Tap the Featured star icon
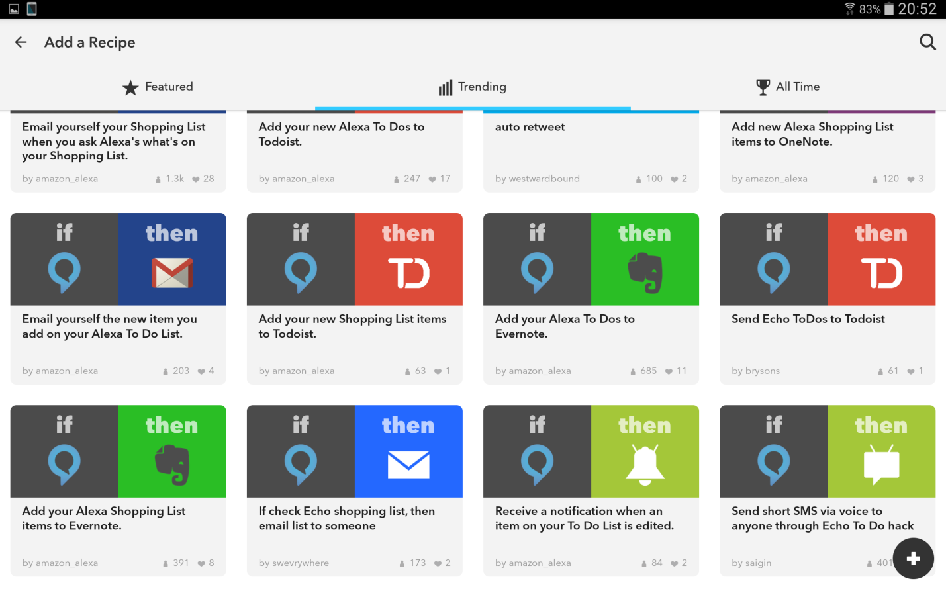 [x=130, y=87]
